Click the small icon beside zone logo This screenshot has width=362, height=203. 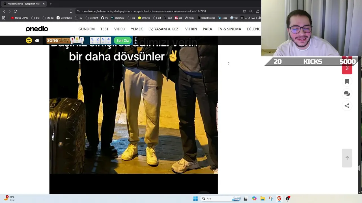coord(37,41)
